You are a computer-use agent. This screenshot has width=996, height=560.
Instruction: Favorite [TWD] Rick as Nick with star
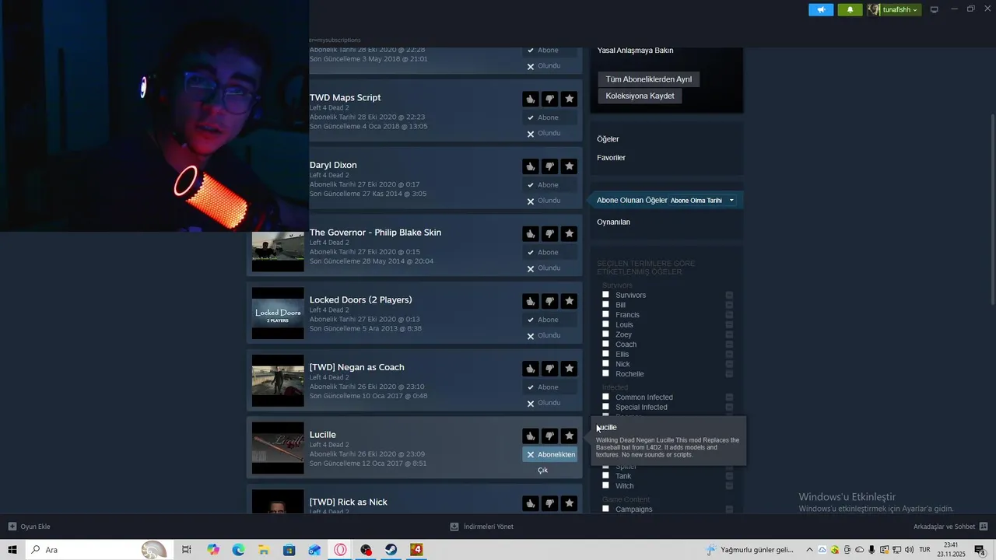[x=570, y=503]
